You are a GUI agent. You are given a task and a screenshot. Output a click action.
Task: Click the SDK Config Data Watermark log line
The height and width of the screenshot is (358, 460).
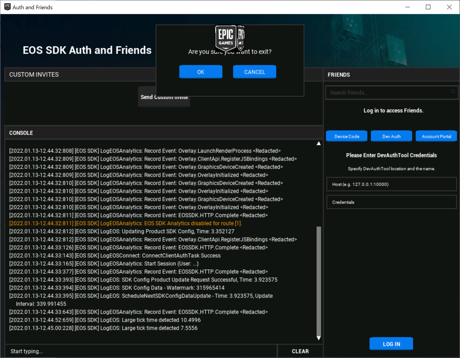coord(117,288)
